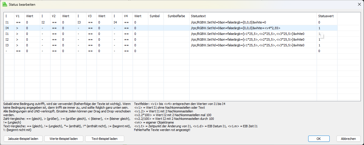Click the Statuswert column header

pyautogui.click(x=327, y=16)
